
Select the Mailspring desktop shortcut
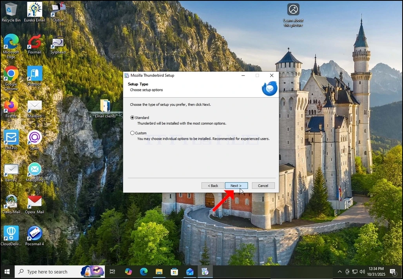tap(34, 172)
